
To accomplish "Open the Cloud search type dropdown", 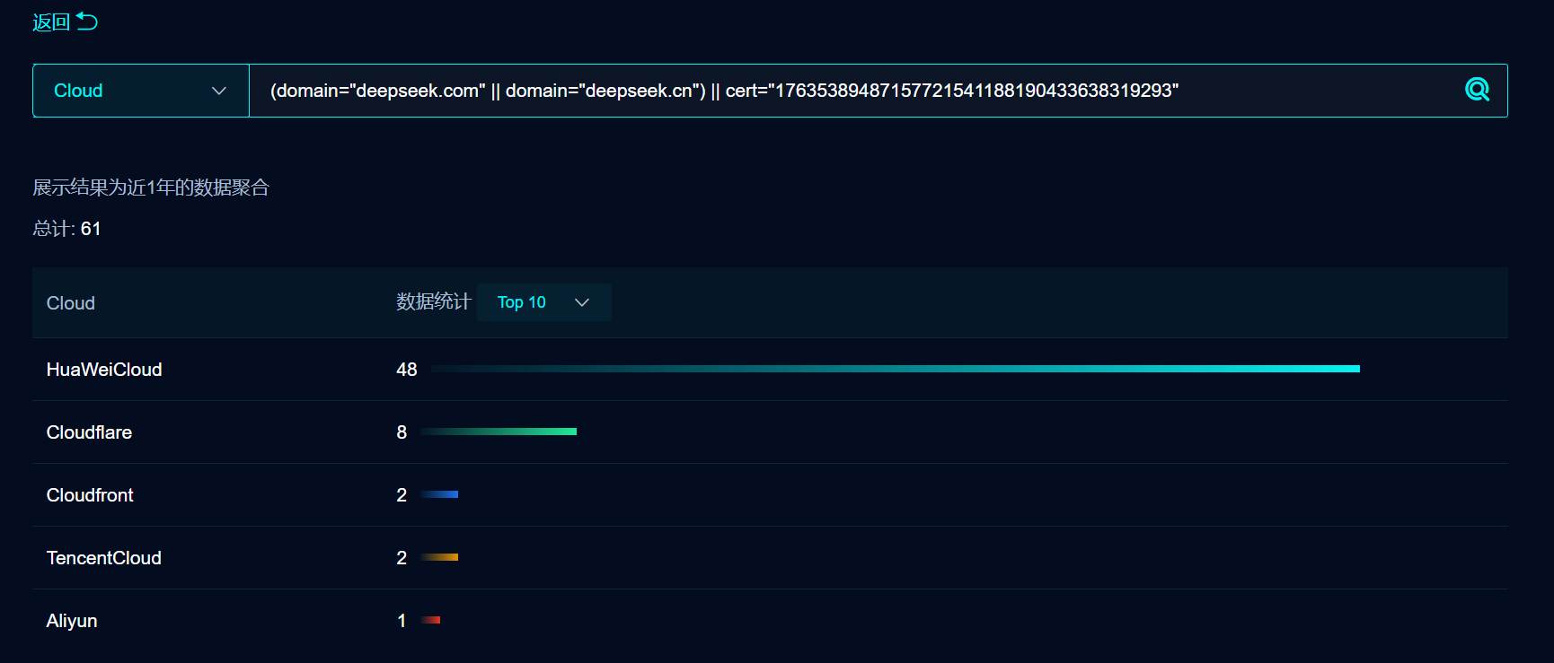I will [141, 91].
